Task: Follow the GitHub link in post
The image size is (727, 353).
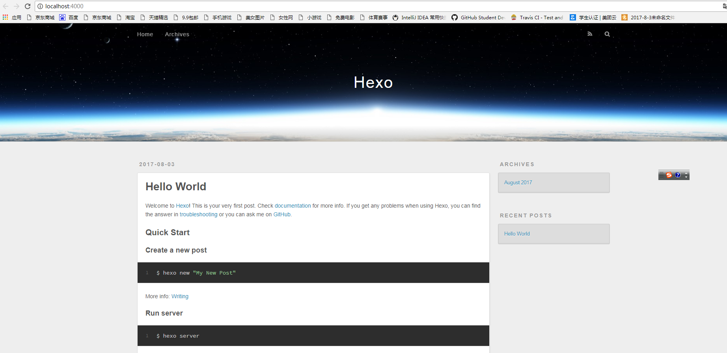Action: (282, 214)
